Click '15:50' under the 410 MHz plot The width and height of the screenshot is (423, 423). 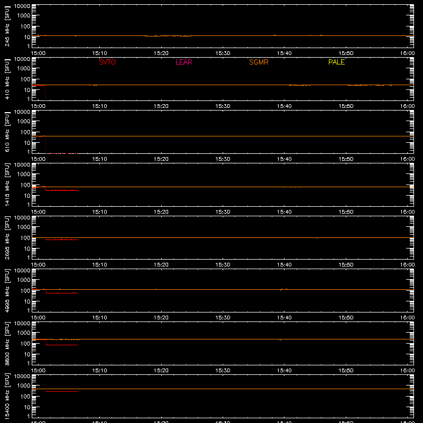point(346,106)
